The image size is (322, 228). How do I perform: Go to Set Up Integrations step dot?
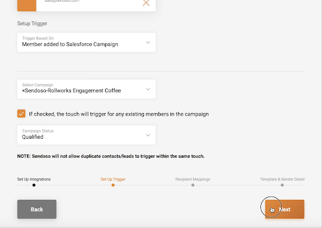point(34,185)
